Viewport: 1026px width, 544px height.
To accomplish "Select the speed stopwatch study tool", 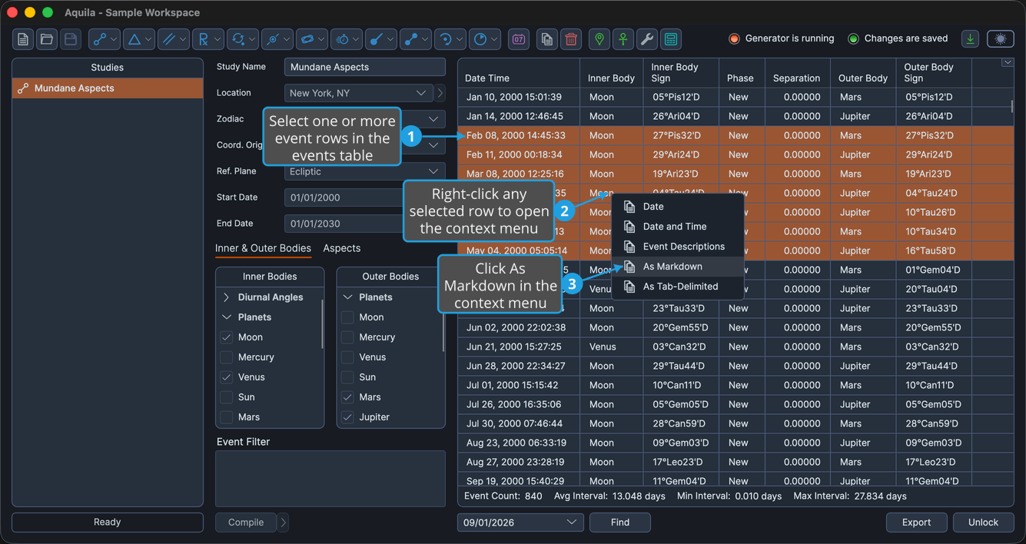I will click(x=343, y=39).
